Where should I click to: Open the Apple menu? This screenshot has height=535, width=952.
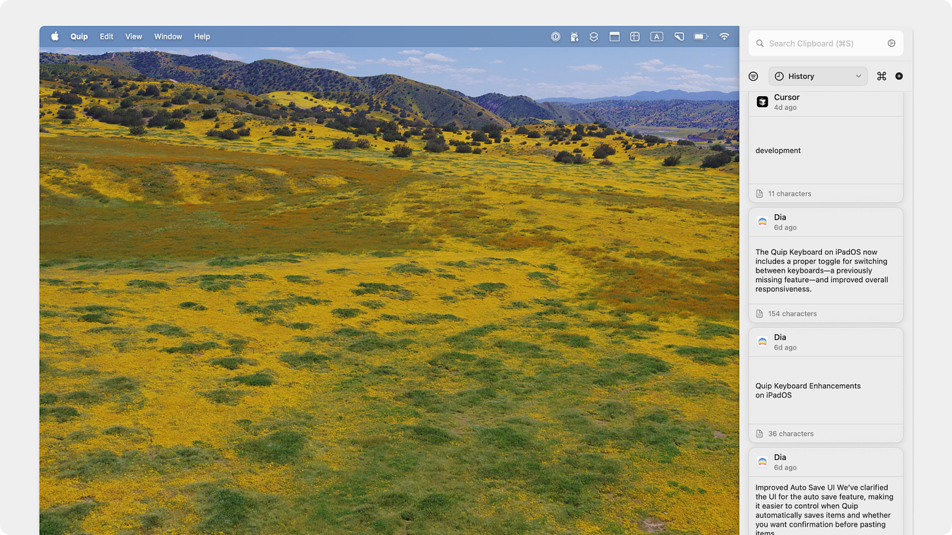(55, 37)
